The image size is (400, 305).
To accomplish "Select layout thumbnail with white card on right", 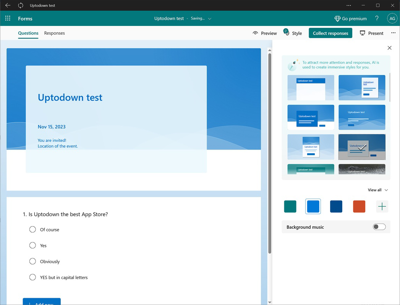I will click(x=362, y=88).
